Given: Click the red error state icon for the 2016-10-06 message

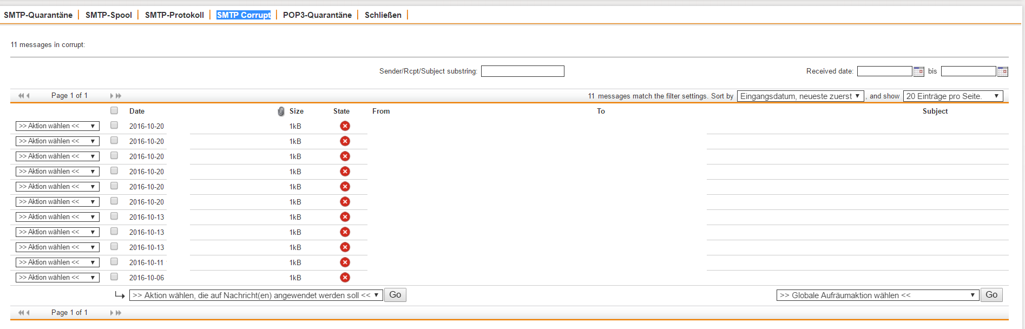Looking at the screenshot, I should (345, 278).
